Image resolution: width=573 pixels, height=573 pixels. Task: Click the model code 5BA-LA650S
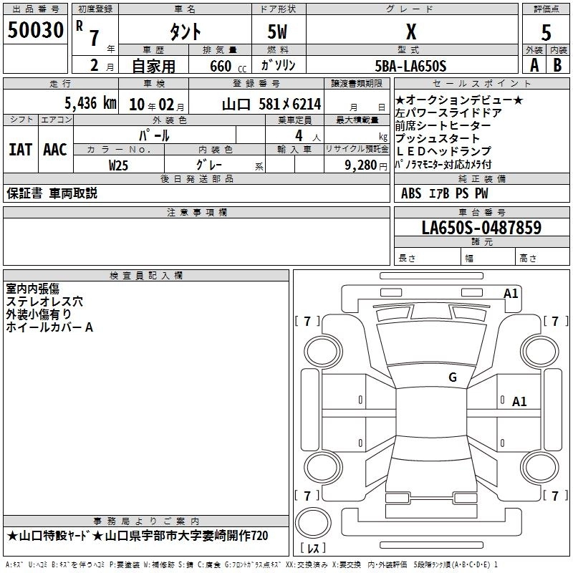410,66
